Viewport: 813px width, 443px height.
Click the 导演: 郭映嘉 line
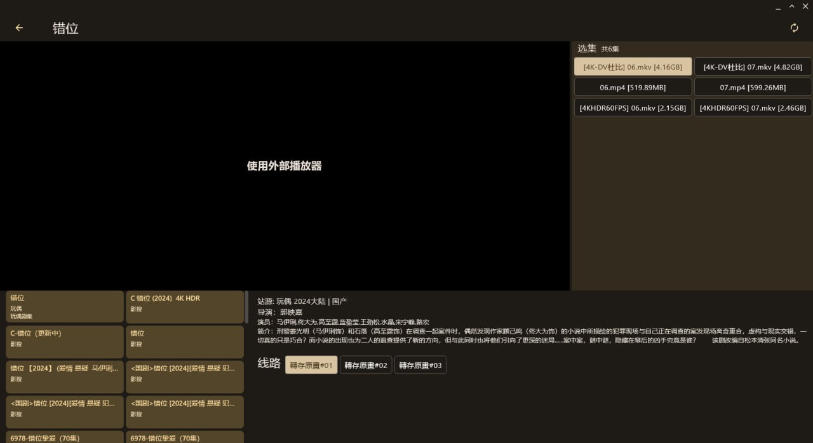(x=280, y=311)
